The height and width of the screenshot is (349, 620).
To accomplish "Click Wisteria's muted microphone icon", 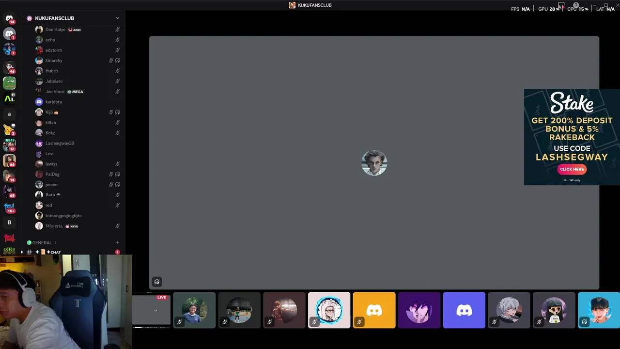I will coord(117,226).
